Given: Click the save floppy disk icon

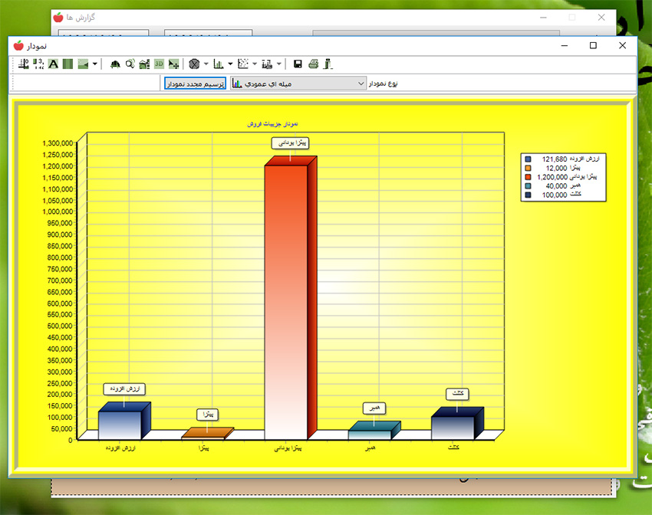Looking at the screenshot, I should tap(298, 64).
